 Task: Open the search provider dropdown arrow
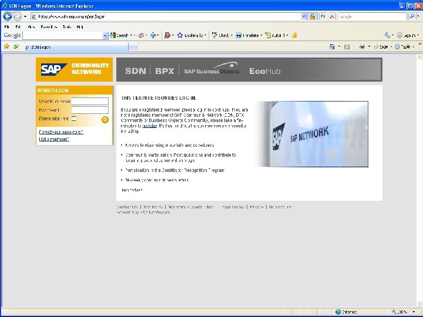(x=418, y=16)
